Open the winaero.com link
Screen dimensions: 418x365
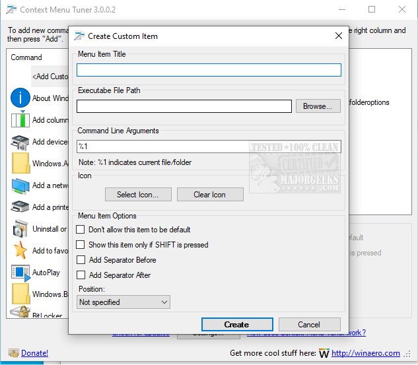365,353
